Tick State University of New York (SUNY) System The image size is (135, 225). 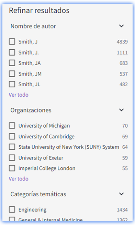(12, 147)
